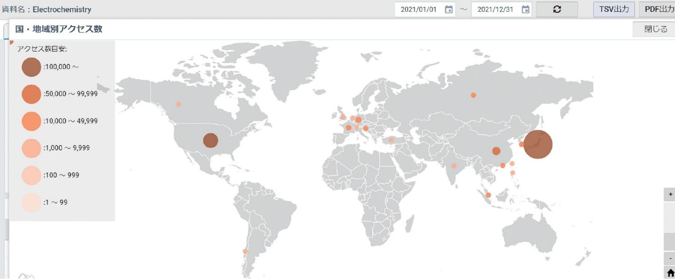The width and height of the screenshot is (675, 279).
Task: Click the PDF出力 export button
Action: (x=657, y=9)
